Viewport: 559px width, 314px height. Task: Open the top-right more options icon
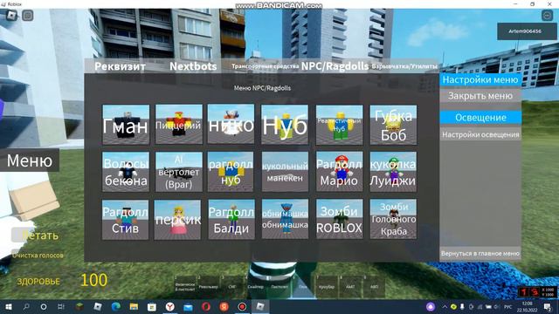point(547,16)
